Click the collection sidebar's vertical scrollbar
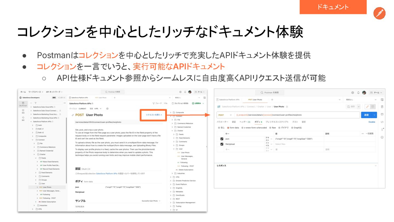394x222 pixels. click(x=66, y=150)
